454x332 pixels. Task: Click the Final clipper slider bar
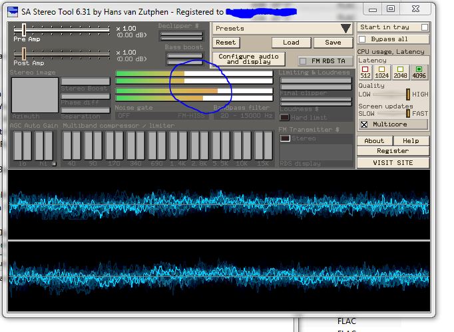point(316,101)
